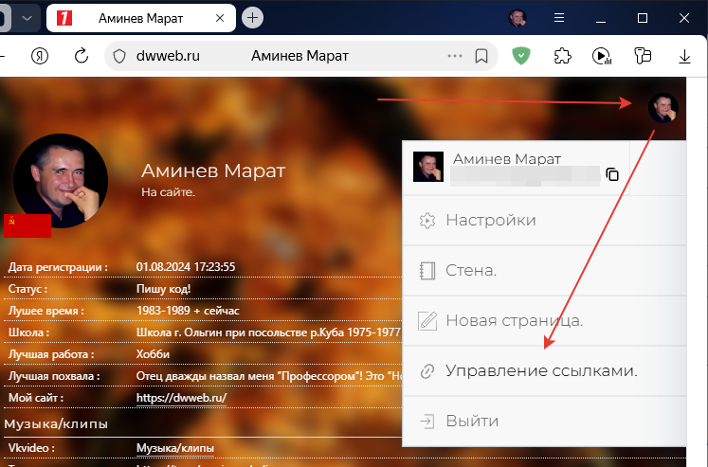This screenshot has width=708, height=467.
Task: Bookmark this page using the bookmark icon
Action: click(x=481, y=56)
